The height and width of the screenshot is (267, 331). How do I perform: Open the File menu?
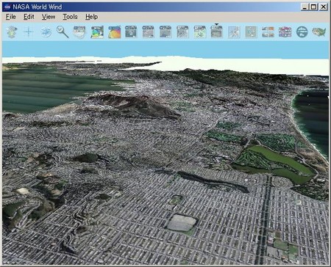11,17
